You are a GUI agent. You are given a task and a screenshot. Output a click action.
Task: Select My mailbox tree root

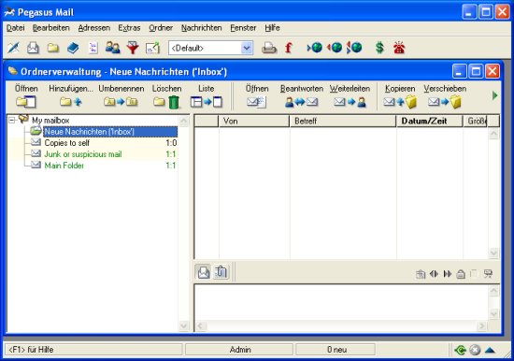click(50, 121)
